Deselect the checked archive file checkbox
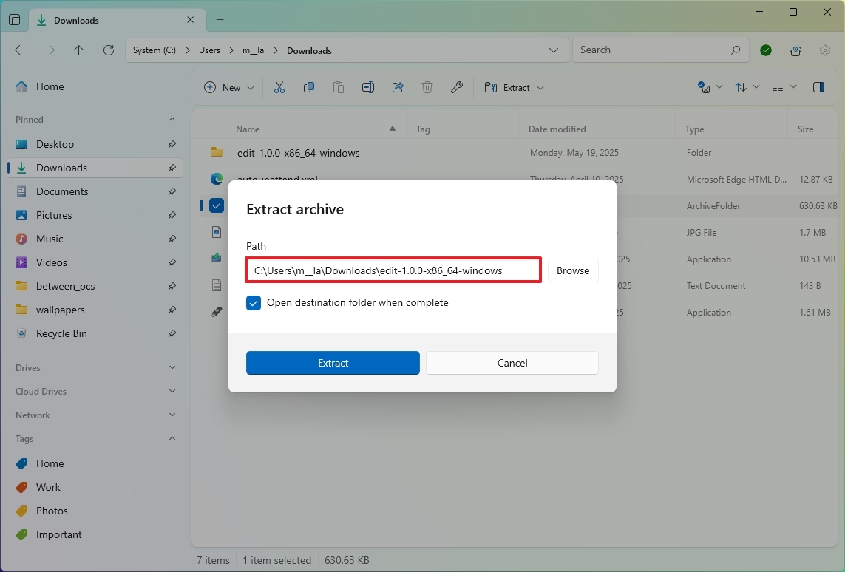 coord(216,205)
